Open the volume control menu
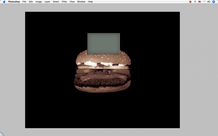Viewport: 218px width, 136px height. click(209, 2)
